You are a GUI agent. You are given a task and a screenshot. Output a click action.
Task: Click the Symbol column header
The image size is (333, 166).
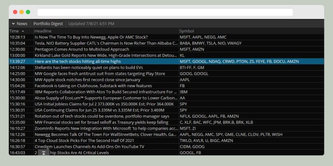(186, 31)
